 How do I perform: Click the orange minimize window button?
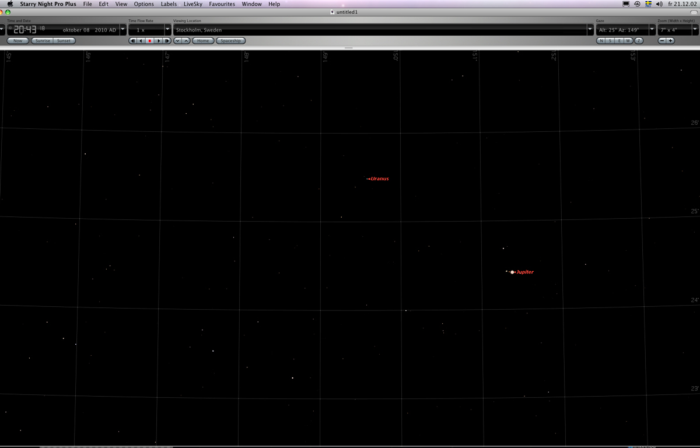point(2,12)
